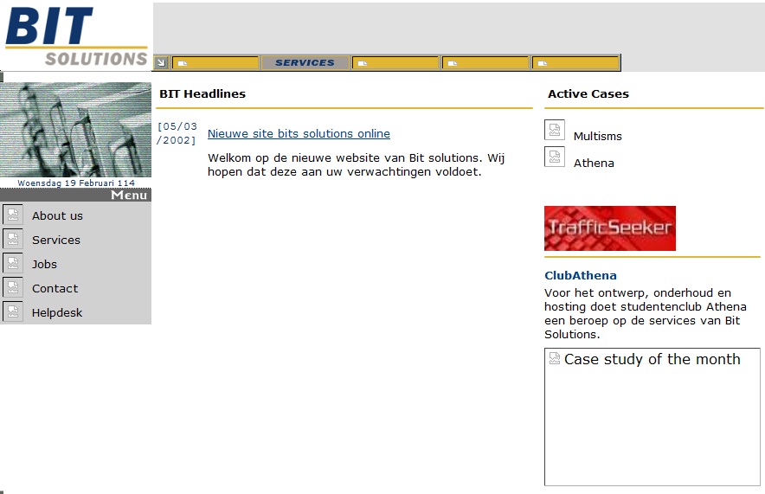Image resolution: width=765 pixels, height=494 pixels.
Task: Open the SERVICES tab
Action: (x=305, y=63)
